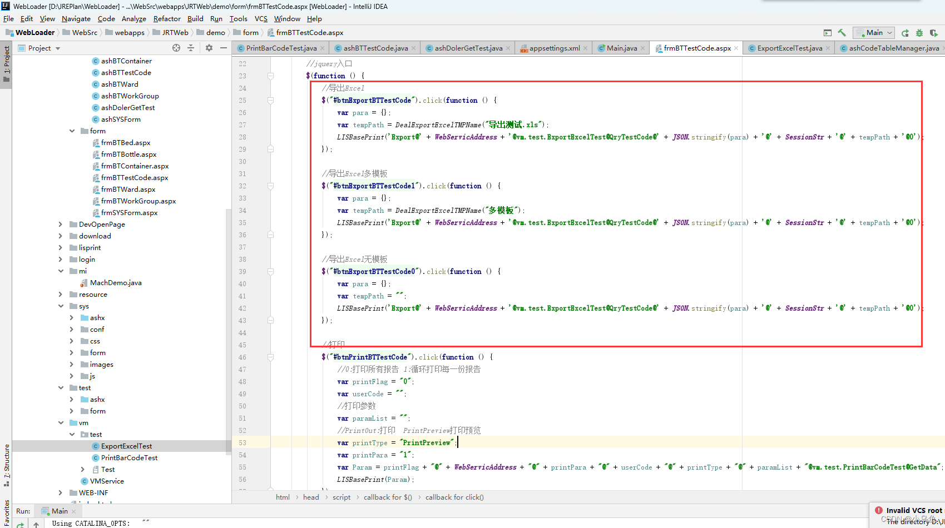Click the Collapse All icon in Project panel
Image resolution: width=945 pixels, height=528 pixels.
(x=191, y=48)
